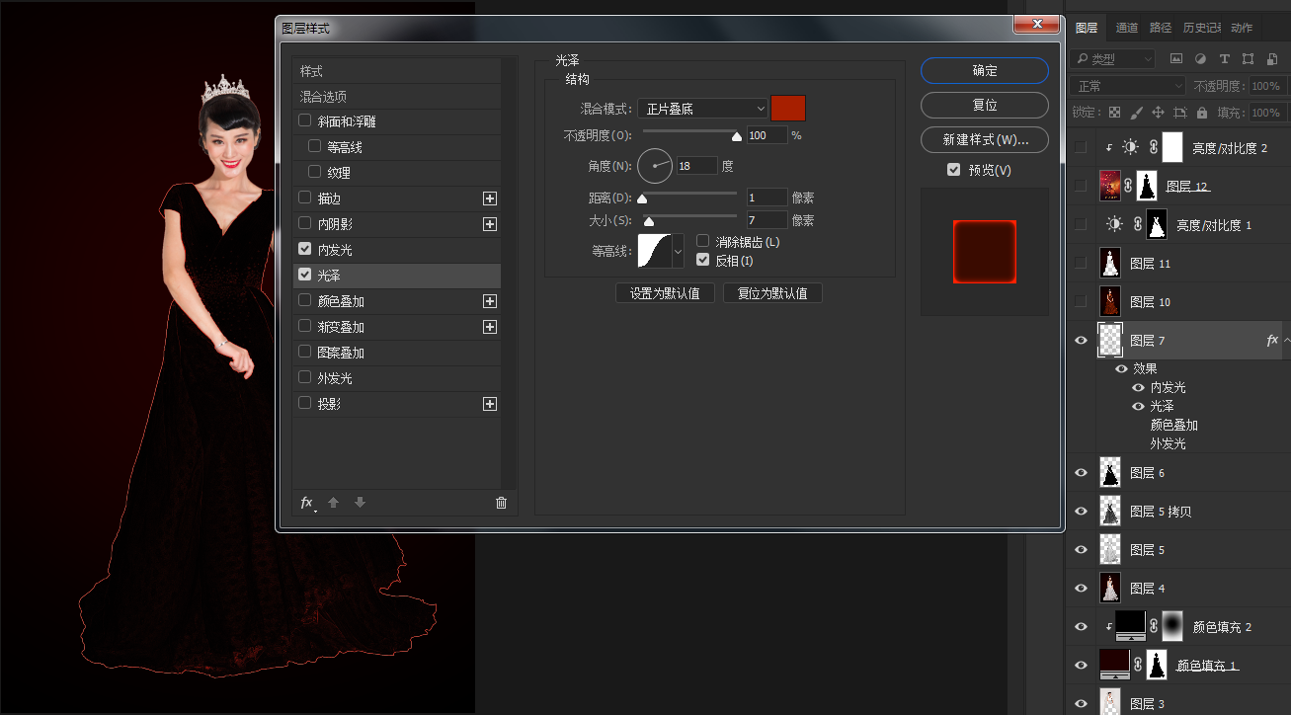Click brightness icon of 亮度/对比度 1 layer

point(1113,224)
